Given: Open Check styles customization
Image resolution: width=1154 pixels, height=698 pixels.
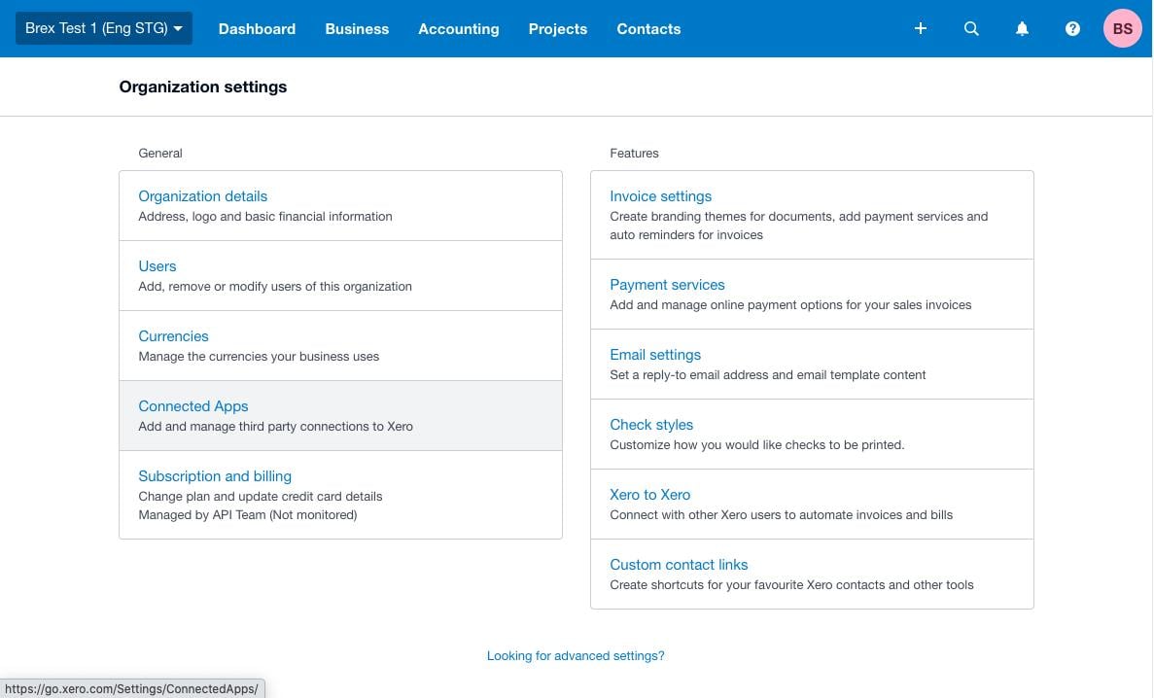Looking at the screenshot, I should (x=651, y=425).
